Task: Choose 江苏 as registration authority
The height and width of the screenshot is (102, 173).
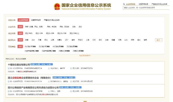Action: 94,40
